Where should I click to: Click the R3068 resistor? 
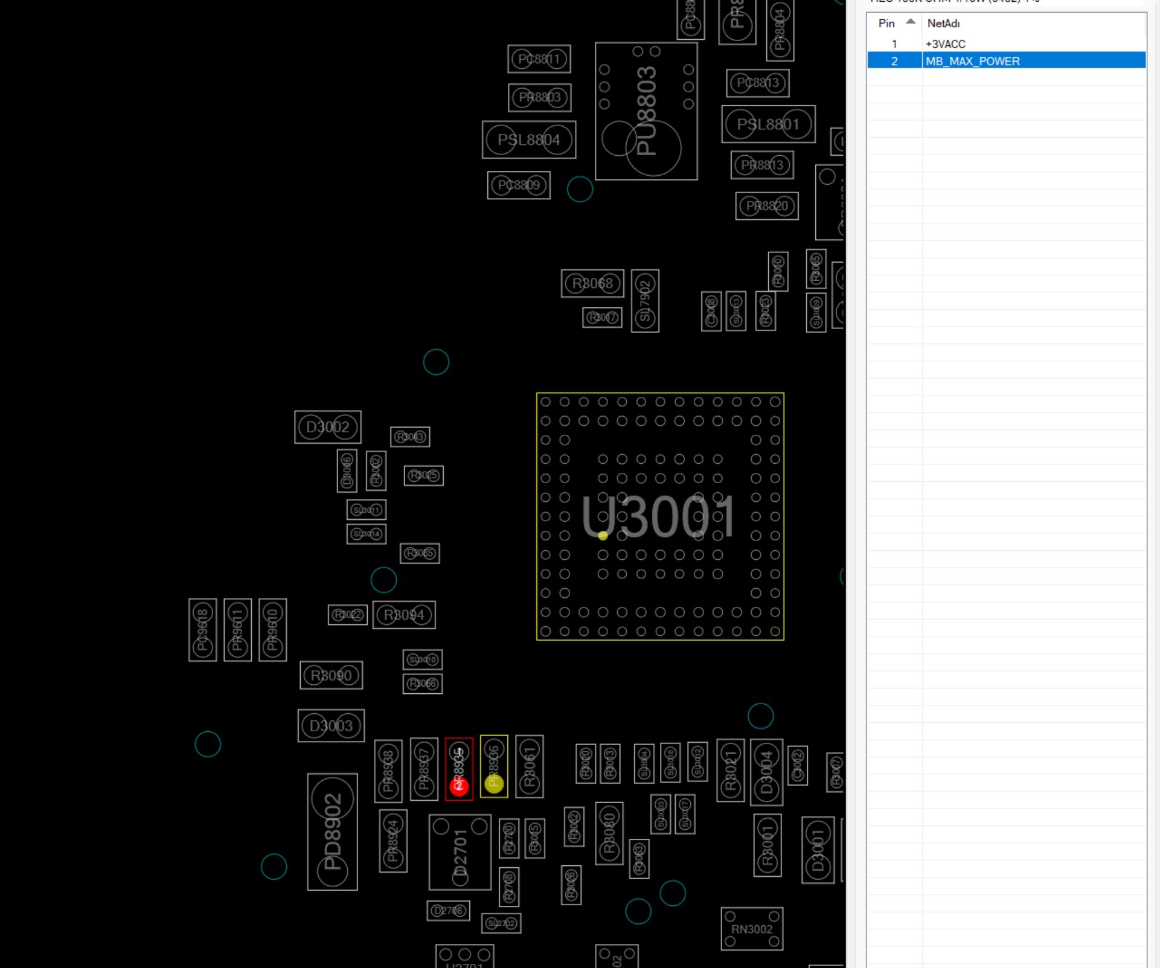[x=592, y=283]
